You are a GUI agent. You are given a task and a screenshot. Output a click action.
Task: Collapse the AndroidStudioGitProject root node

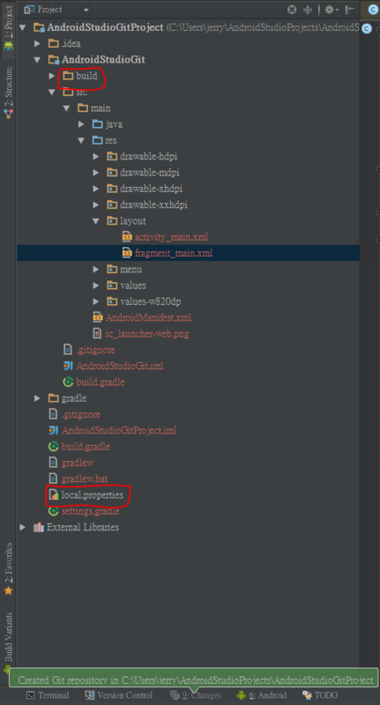pyautogui.click(x=23, y=27)
